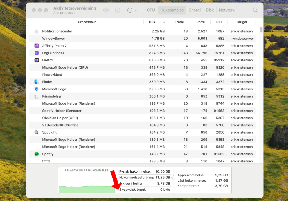Screen dimensions: 288x201
Task: Select the Obsidian Helper (GPU) process
Action: pos(142,118)
